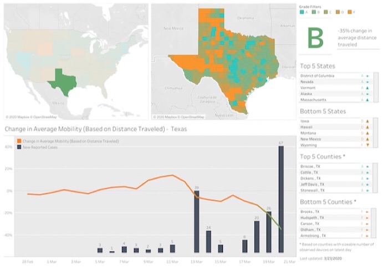Select District of Columbia in Top 5 States
Viewport: 388px width, 269px height.
click(320, 75)
